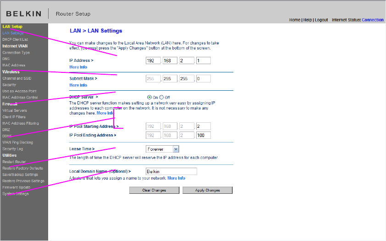The image size is (386, 241).
Task: Open Channel and SSID settings
Action: pyautogui.click(x=17, y=78)
